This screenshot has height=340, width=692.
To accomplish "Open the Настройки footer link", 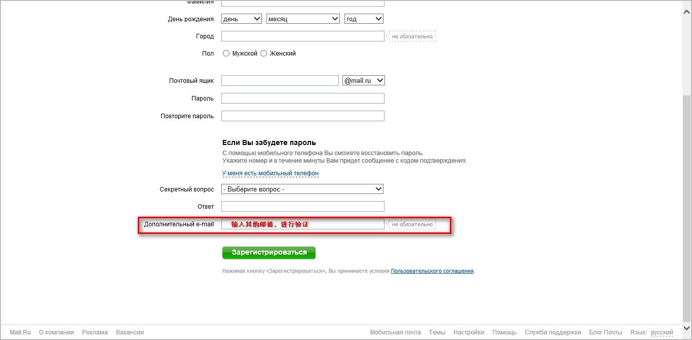I will click(469, 332).
